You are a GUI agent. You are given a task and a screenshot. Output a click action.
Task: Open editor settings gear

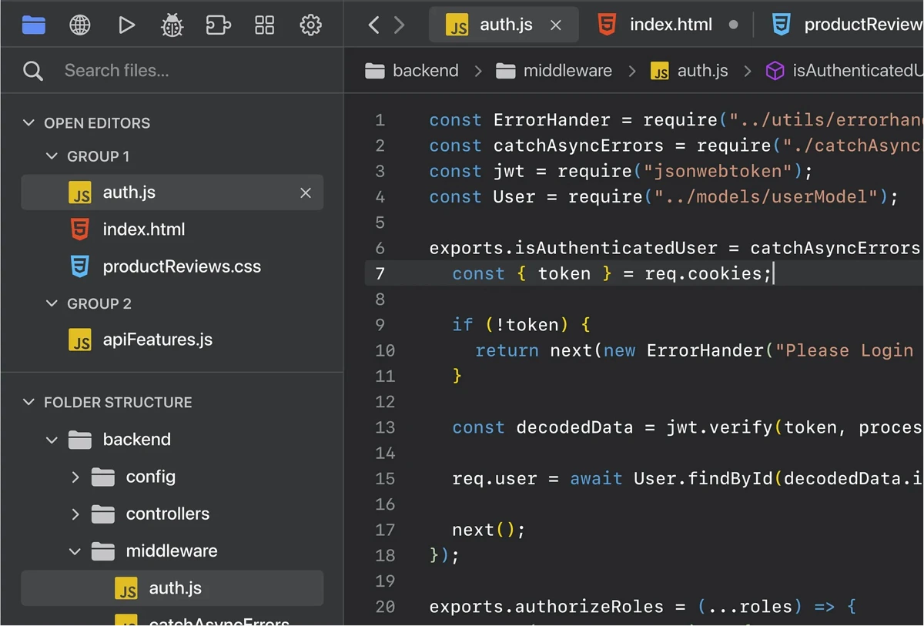(310, 24)
